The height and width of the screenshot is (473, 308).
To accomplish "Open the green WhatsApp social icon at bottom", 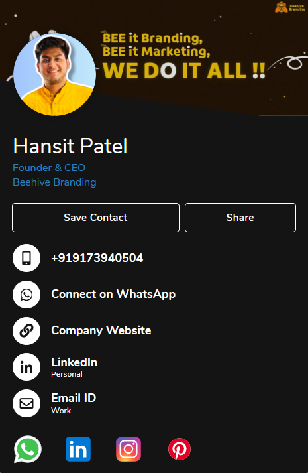I will [x=28, y=449].
